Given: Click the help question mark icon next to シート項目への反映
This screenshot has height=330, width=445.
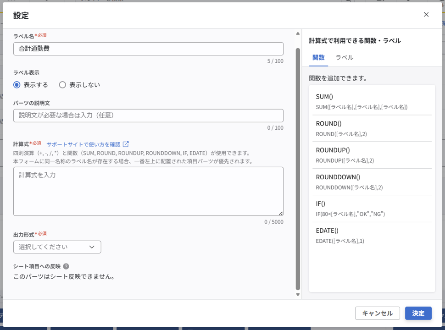Looking at the screenshot, I should coord(66,266).
